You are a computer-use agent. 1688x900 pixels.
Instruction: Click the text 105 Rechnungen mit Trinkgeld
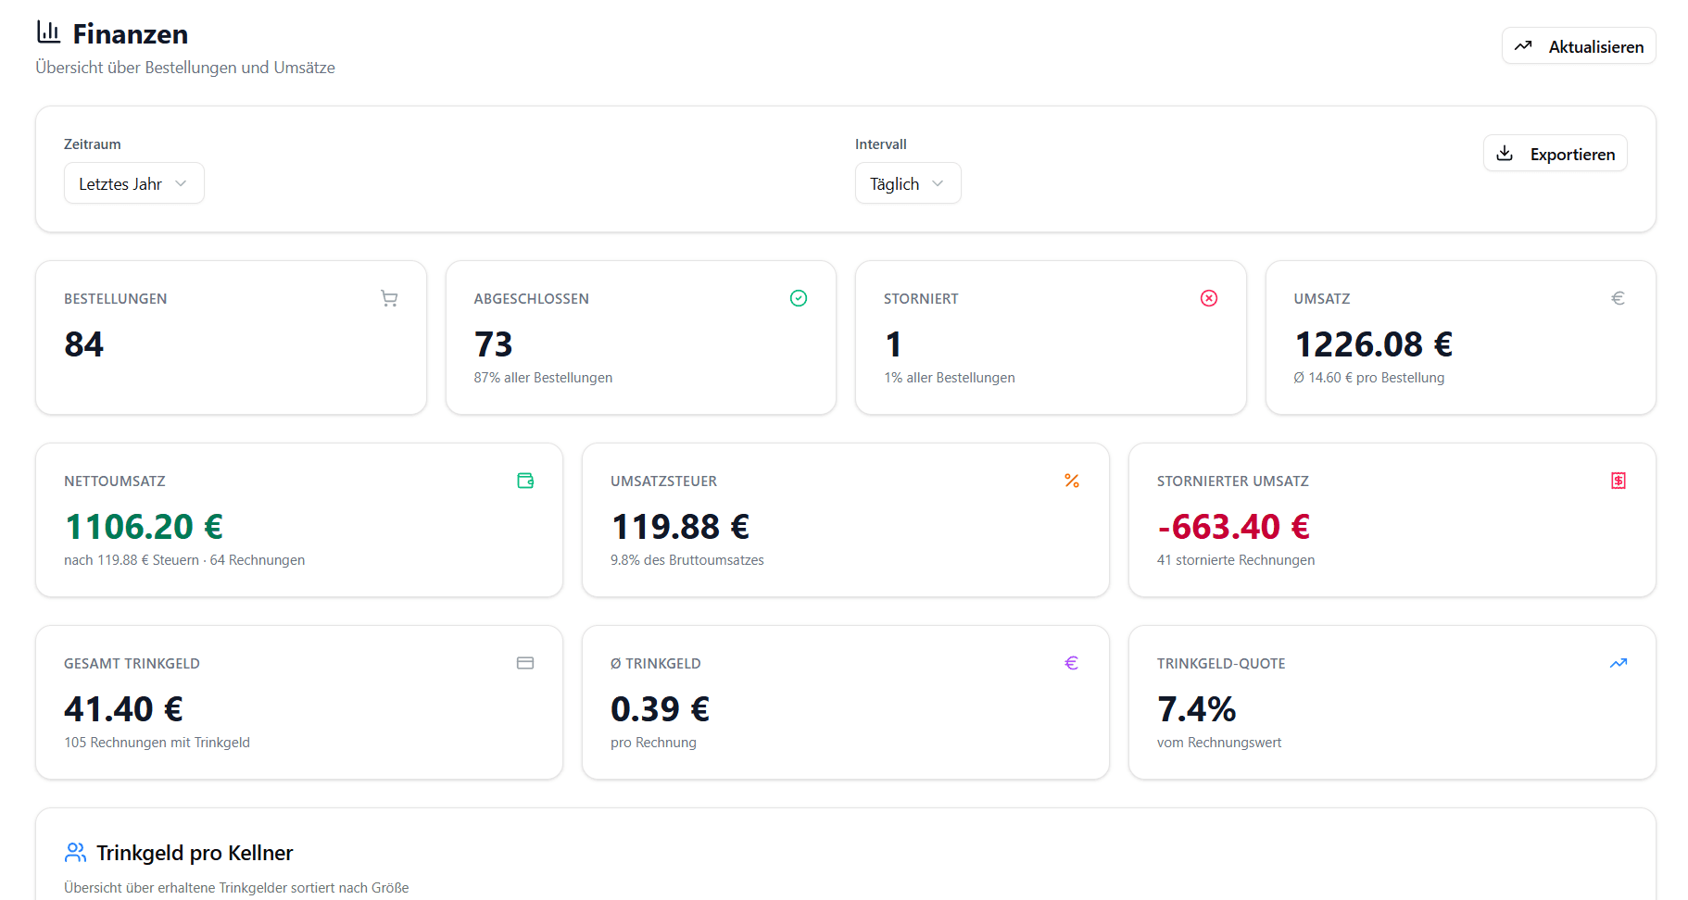(x=157, y=743)
